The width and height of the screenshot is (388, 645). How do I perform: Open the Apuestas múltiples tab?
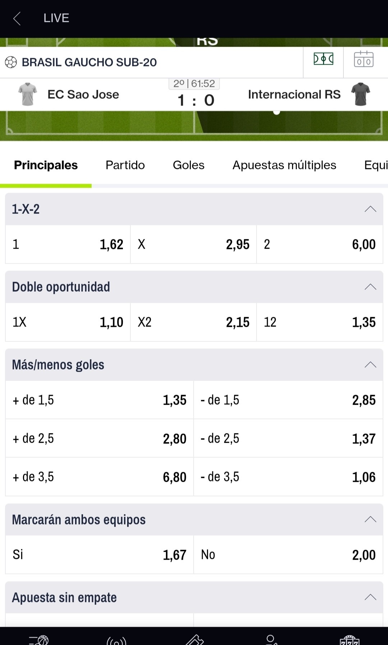pos(284,165)
